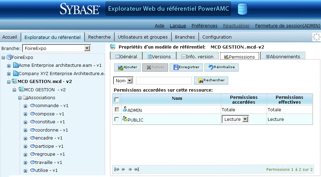Image resolution: width=321 pixels, height=177 pixels.
Task: Open the Branche FoireExpo dropdown
Action: [x=87, y=48]
